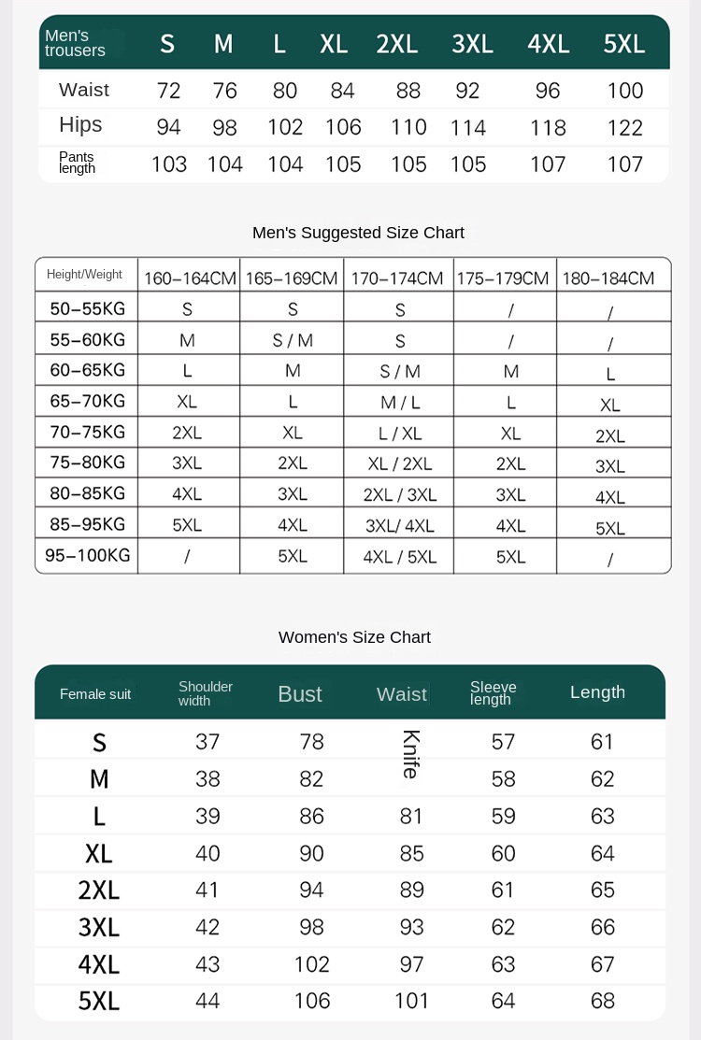Image resolution: width=701 pixels, height=1040 pixels.
Task: Click the 4XL / 5XL cell in suggested chart
Action: coord(400,557)
